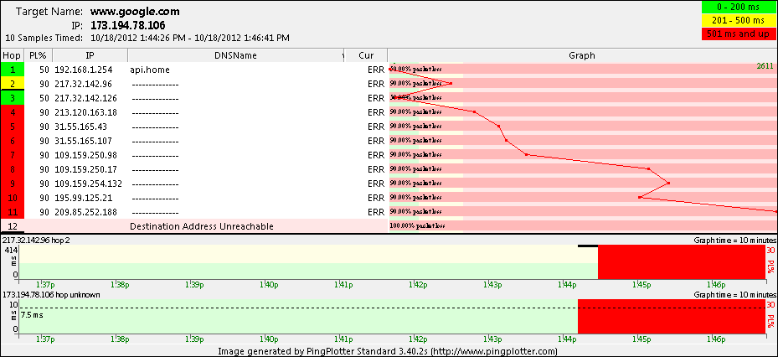Click the sample time range text
778x357 pixels.
coord(190,38)
